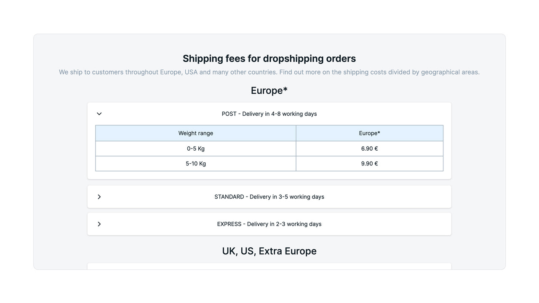Image resolution: width=539 pixels, height=303 pixels.
Task: Click the UK, US, Extra Europe heading
Action: (269, 251)
